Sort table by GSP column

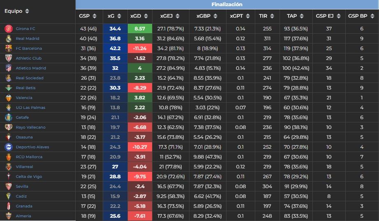[88, 16]
